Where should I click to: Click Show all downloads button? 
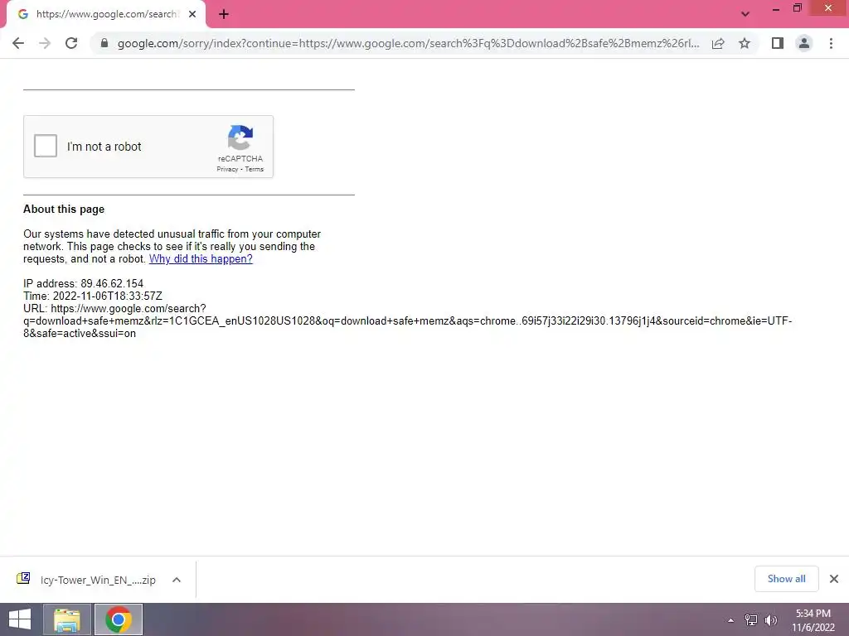(786, 579)
